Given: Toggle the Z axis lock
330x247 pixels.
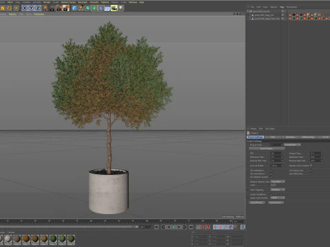Looking at the screenshot, I should (x=38, y=8).
